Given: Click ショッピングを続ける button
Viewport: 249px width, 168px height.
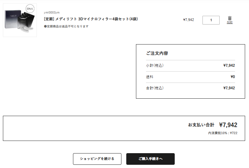Looking at the screenshot, I should [x=97, y=159].
